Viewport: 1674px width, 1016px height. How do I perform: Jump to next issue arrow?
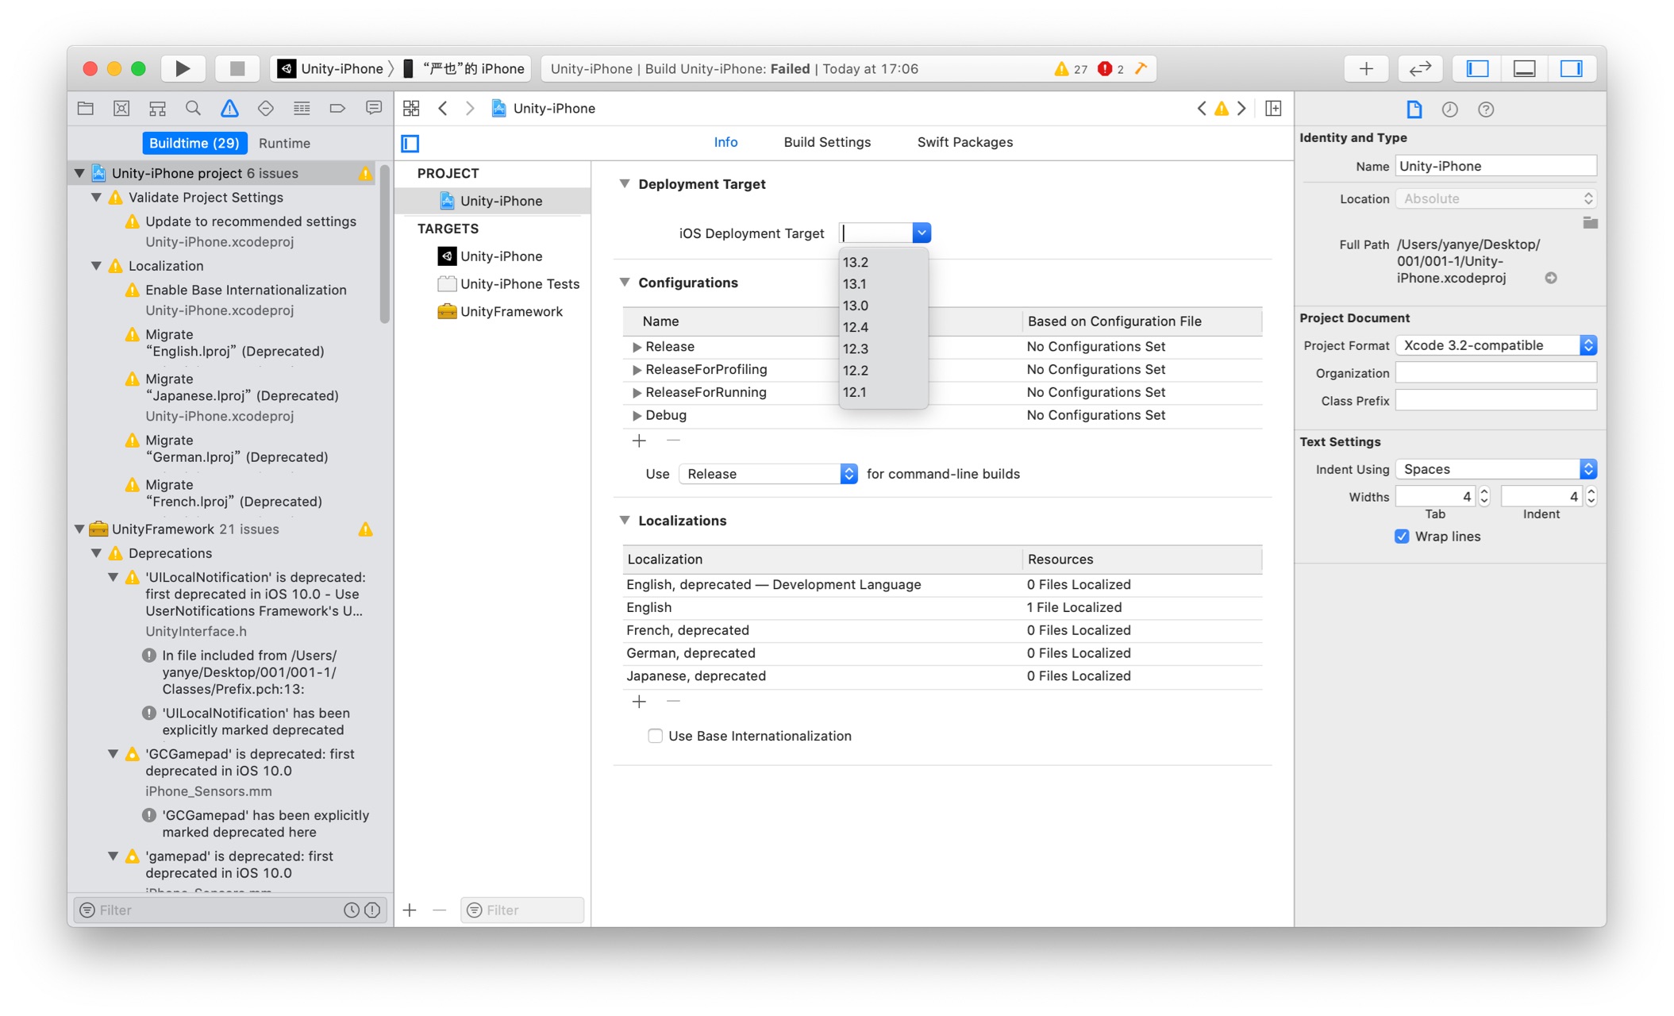[x=1241, y=109]
